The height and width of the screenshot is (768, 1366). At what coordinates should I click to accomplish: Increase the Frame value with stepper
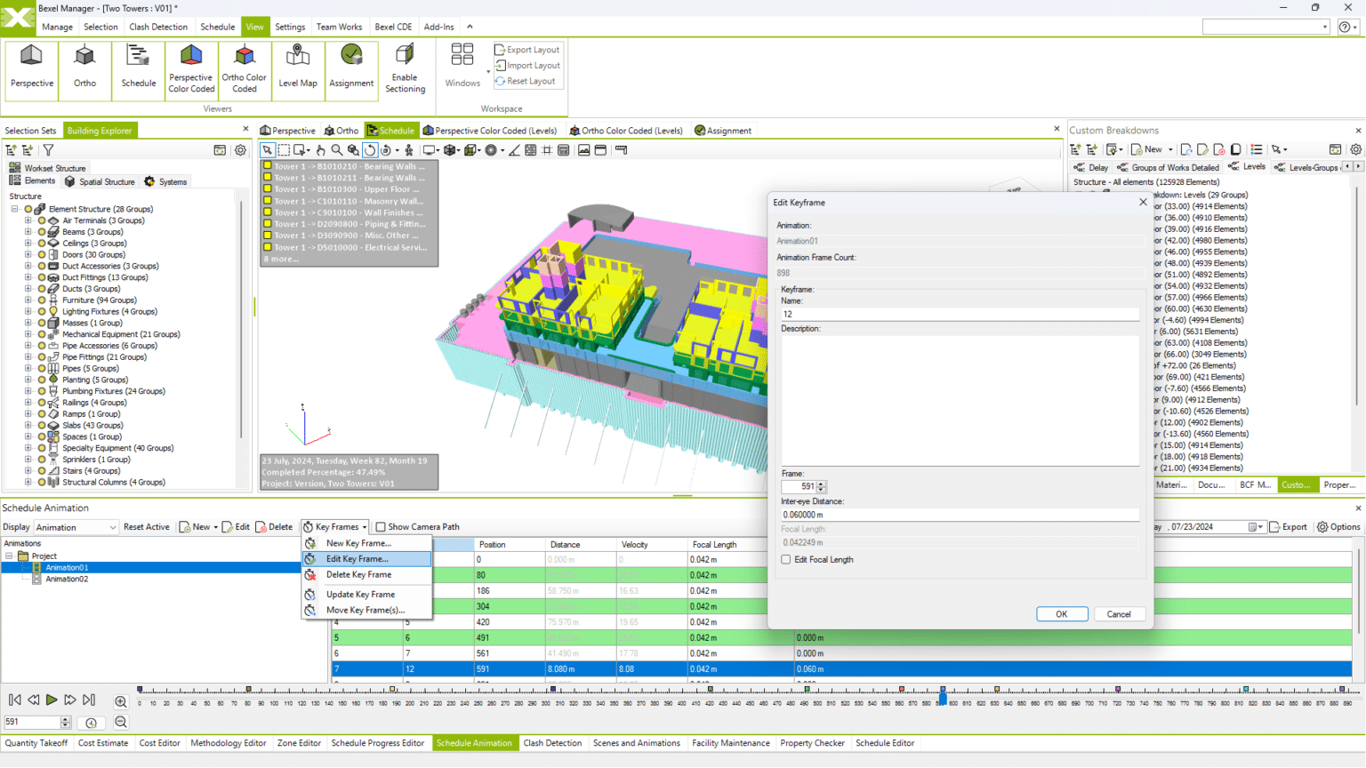[821, 484]
